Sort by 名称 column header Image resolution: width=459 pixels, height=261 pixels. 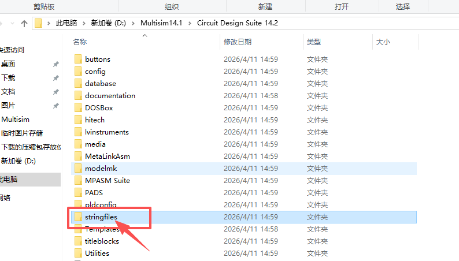pos(80,42)
